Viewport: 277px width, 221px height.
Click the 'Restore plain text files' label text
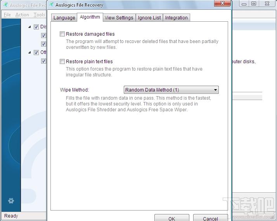click(89, 61)
